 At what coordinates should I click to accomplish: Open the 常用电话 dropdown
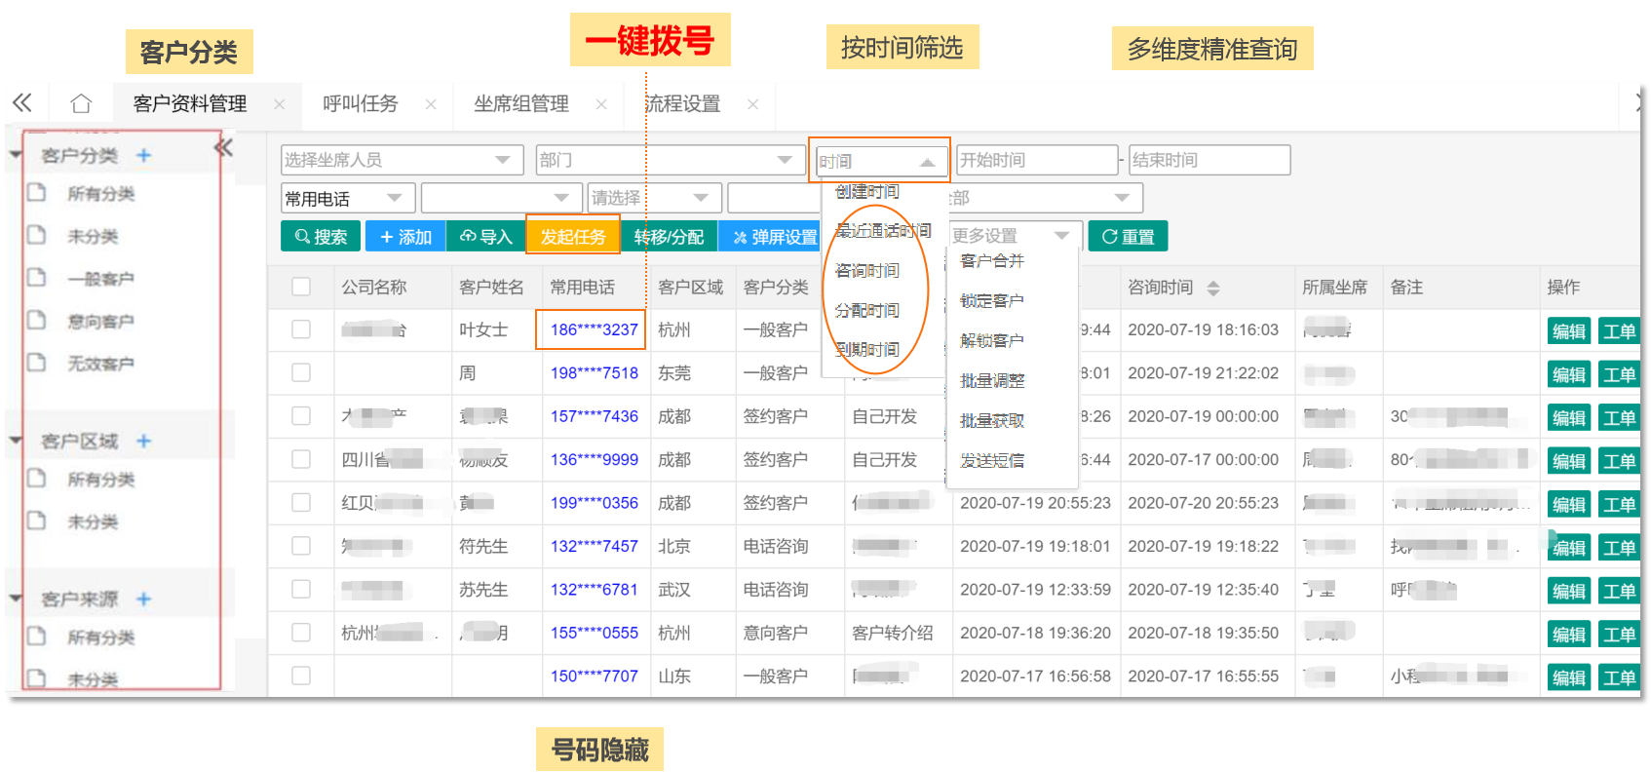(x=347, y=199)
